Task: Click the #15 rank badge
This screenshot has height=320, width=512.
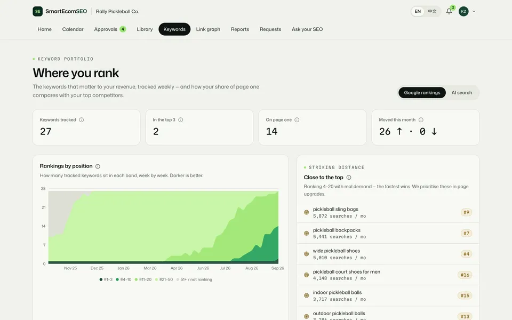Action: tap(465, 295)
